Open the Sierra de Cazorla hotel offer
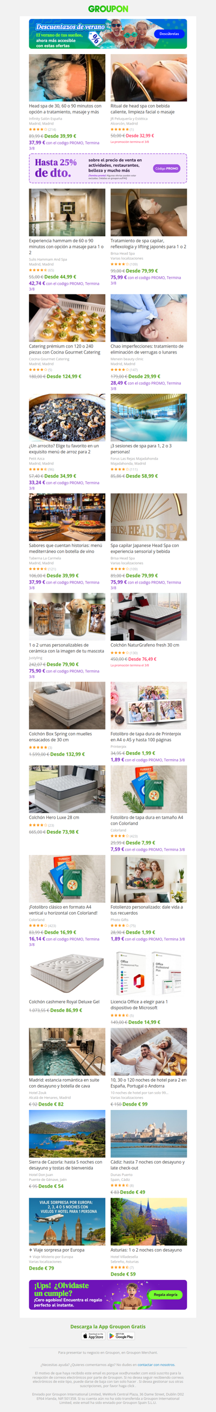The height and width of the screenshot is (1412, 216). pos(66,1164)
